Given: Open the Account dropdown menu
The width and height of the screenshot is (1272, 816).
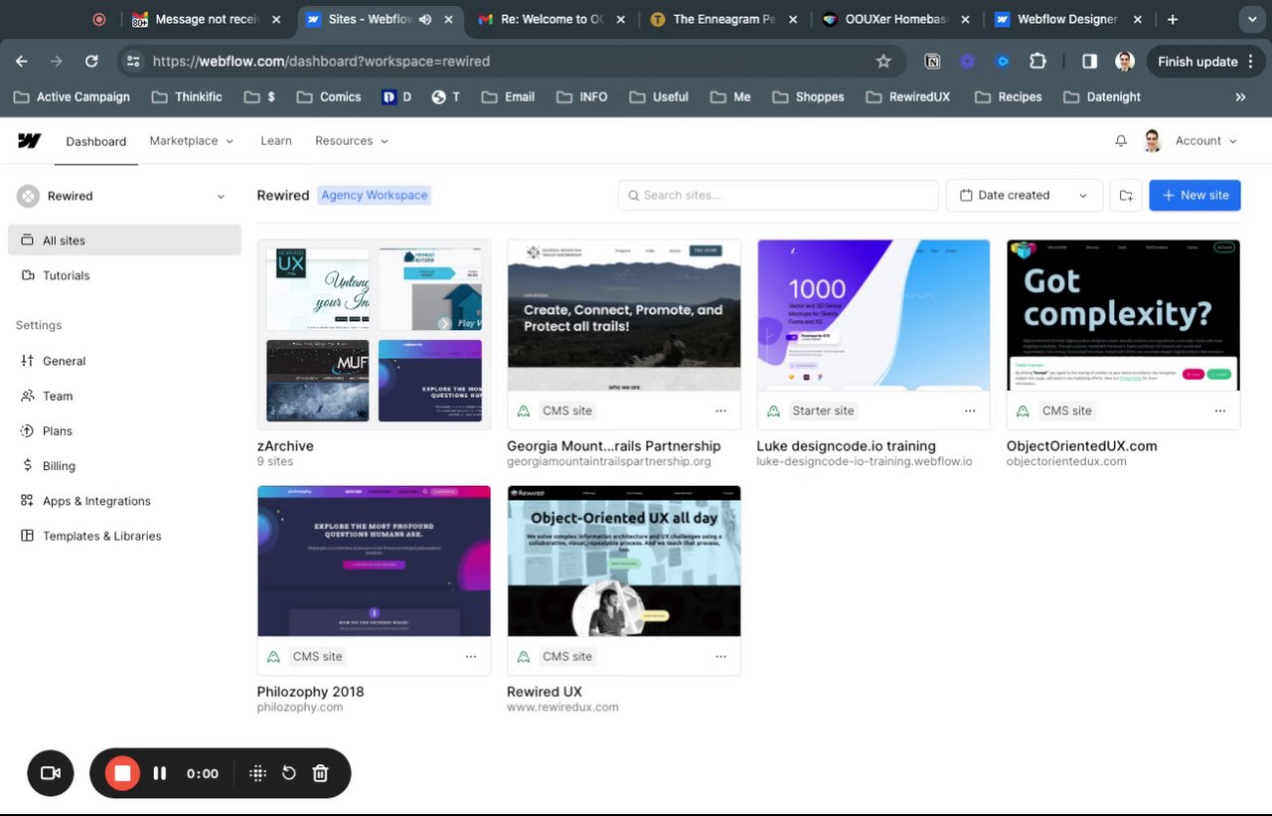Looking at the screenshot, I should pos(1206,141).
